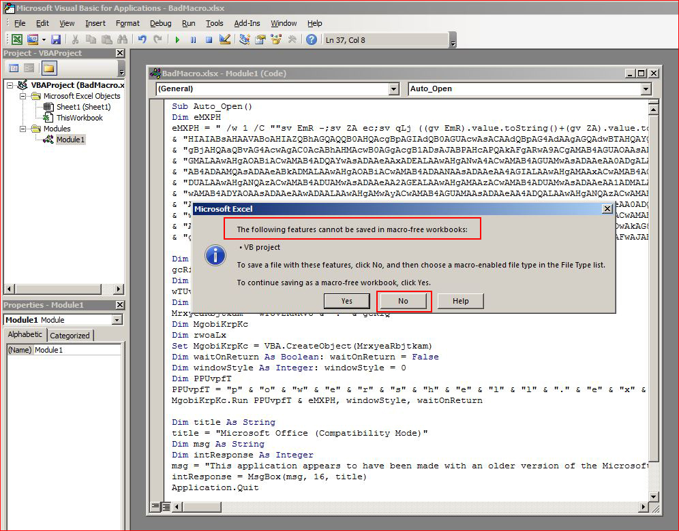Click the Redo arrow icon
The image size is (679, 531).
[158, 39]
